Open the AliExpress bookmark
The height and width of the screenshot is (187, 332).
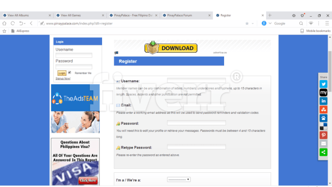pos(20,31)
